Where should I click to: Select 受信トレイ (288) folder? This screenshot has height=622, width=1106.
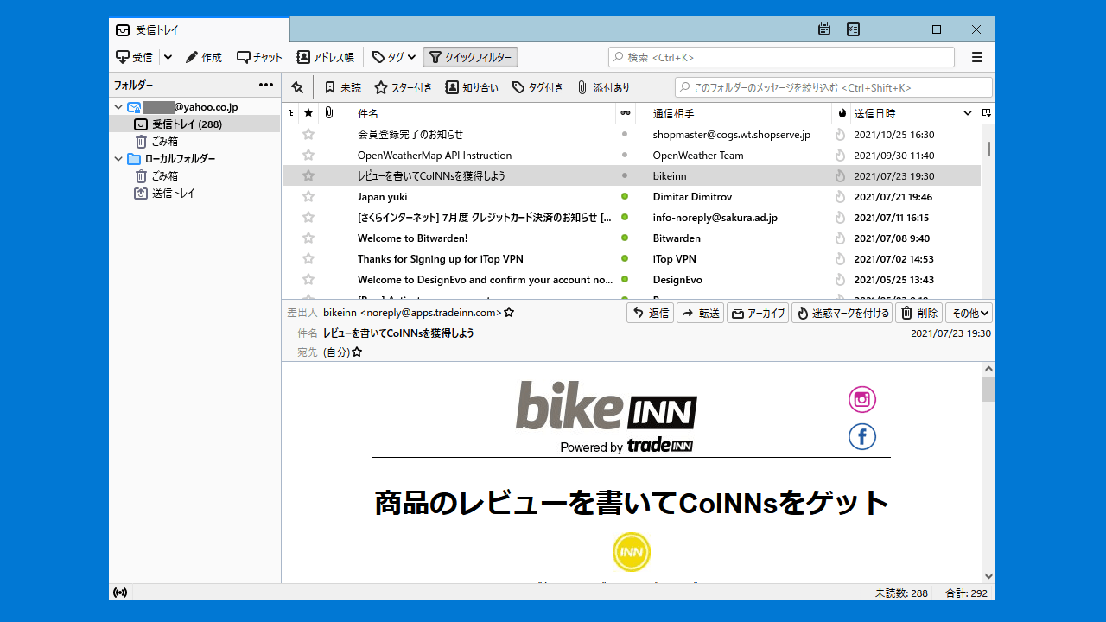tap(195, 124)
